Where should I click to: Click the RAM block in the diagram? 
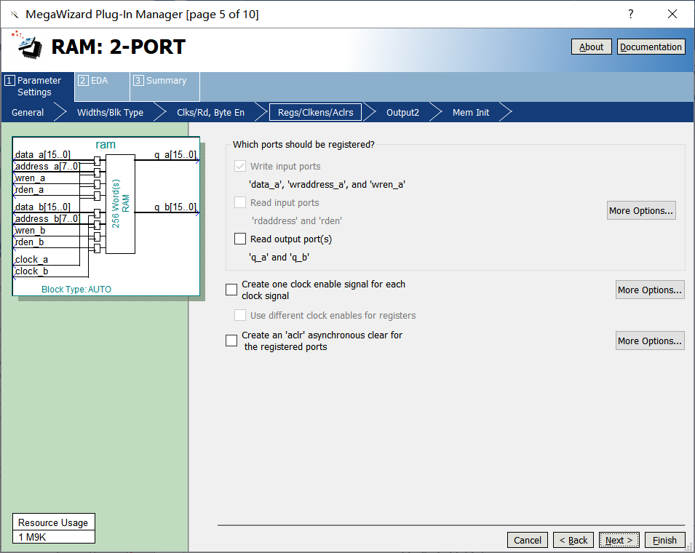120,204
